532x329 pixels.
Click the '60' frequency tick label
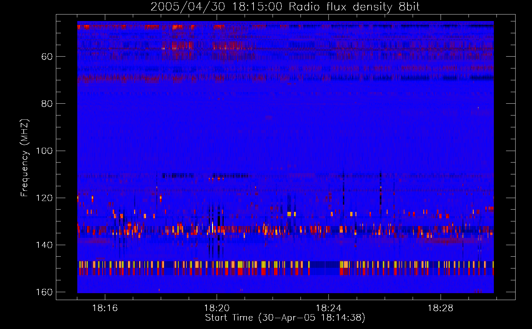(47, 57)
